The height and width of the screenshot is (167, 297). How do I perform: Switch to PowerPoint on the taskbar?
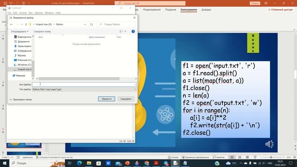[128, 163]
